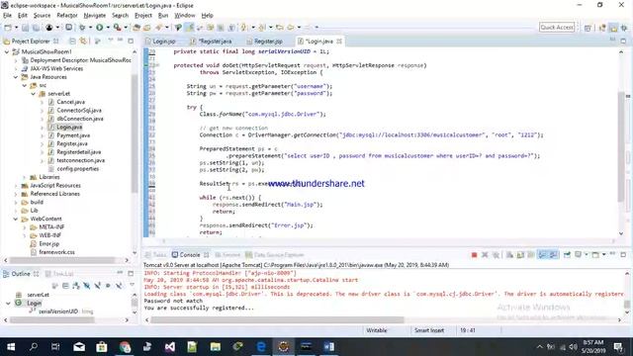Expand the Deployment Descriptor node
This screenshot has height=356, width=633.
[16, 60]
